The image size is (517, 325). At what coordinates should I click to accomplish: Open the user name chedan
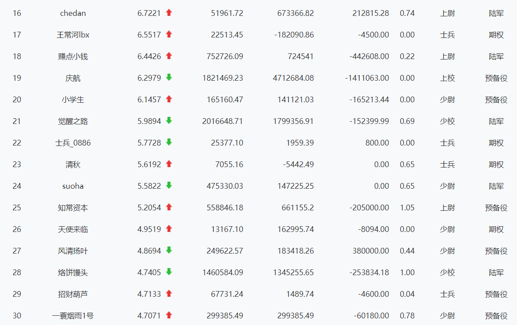pos(73,13)
